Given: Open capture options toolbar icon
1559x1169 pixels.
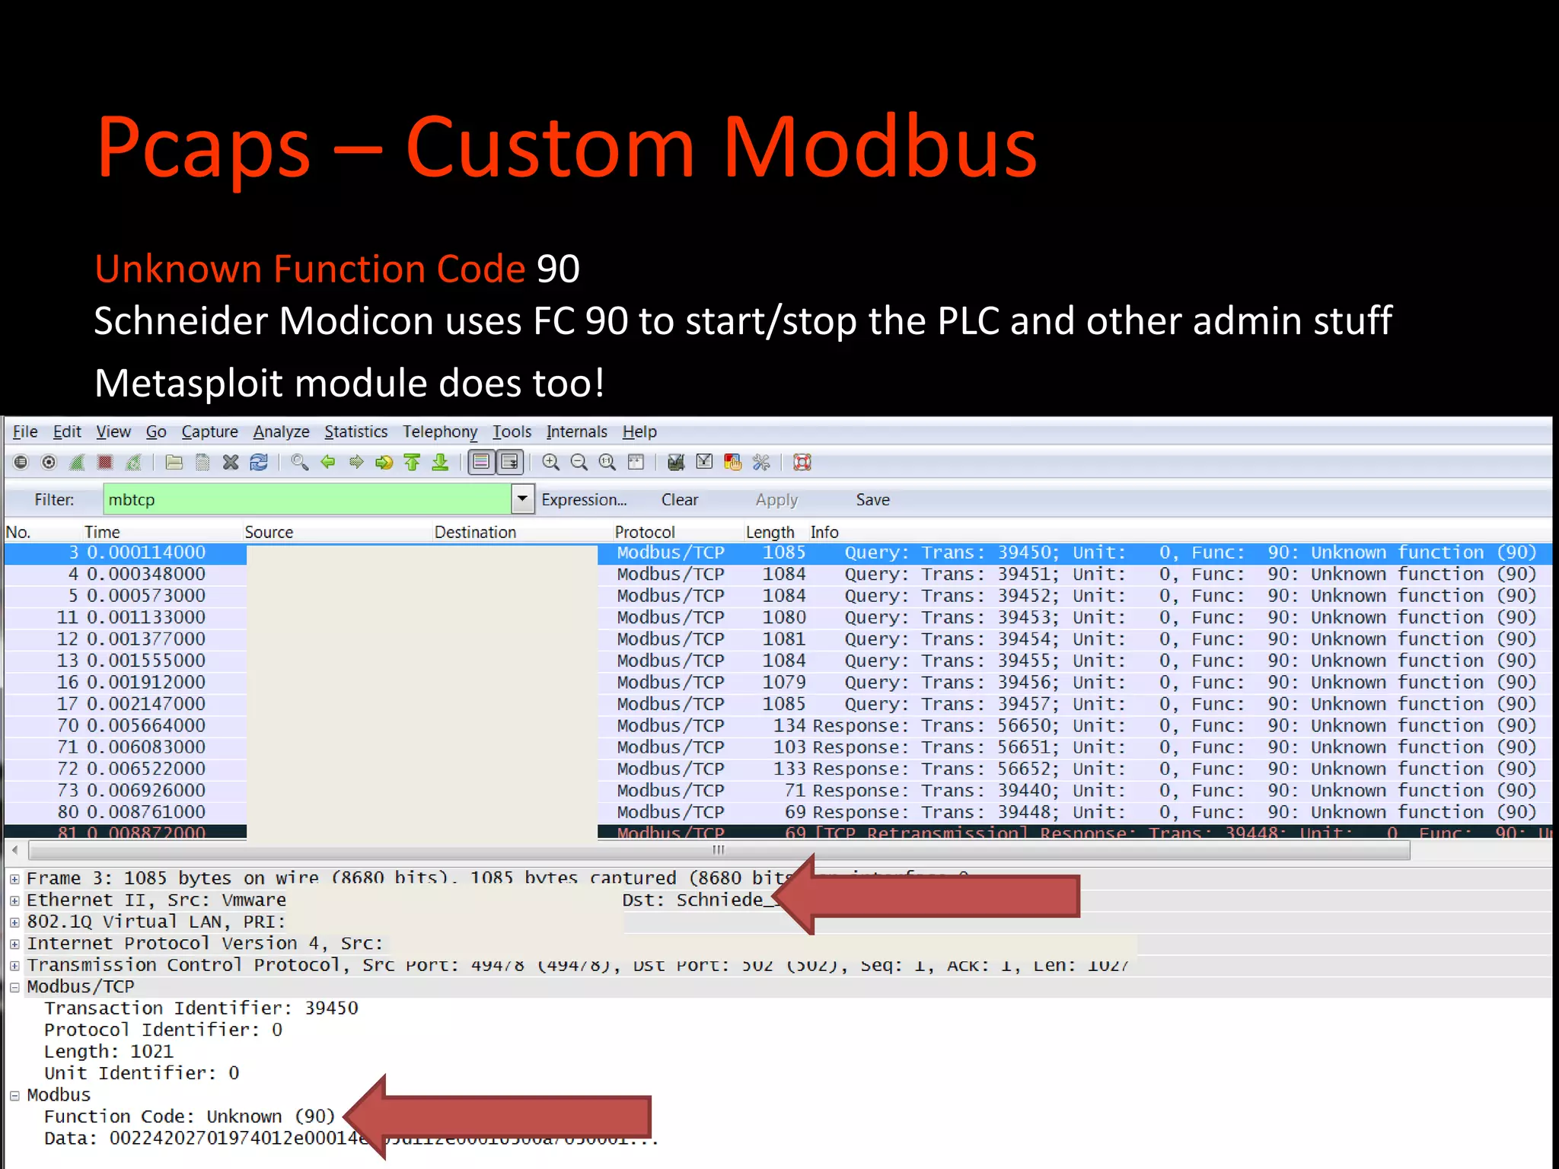Looking at the screenshot, I should click(x=49, y=462).
